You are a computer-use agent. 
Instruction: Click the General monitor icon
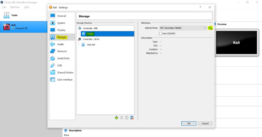point(53,16)
